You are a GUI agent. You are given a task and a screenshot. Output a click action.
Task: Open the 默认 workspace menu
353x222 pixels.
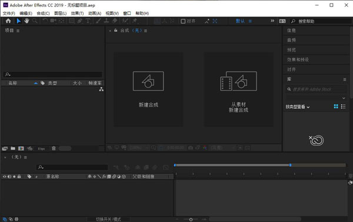(250, 21)
